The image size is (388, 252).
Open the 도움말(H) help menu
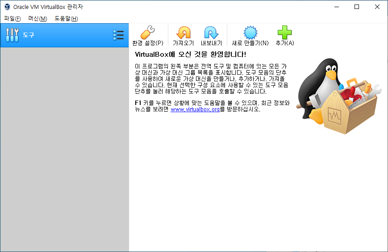click(66, 19)
